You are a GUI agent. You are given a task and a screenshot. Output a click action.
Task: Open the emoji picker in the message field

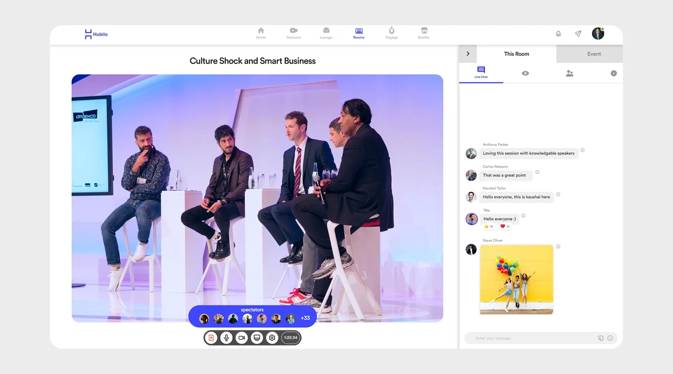pos(610,338)
